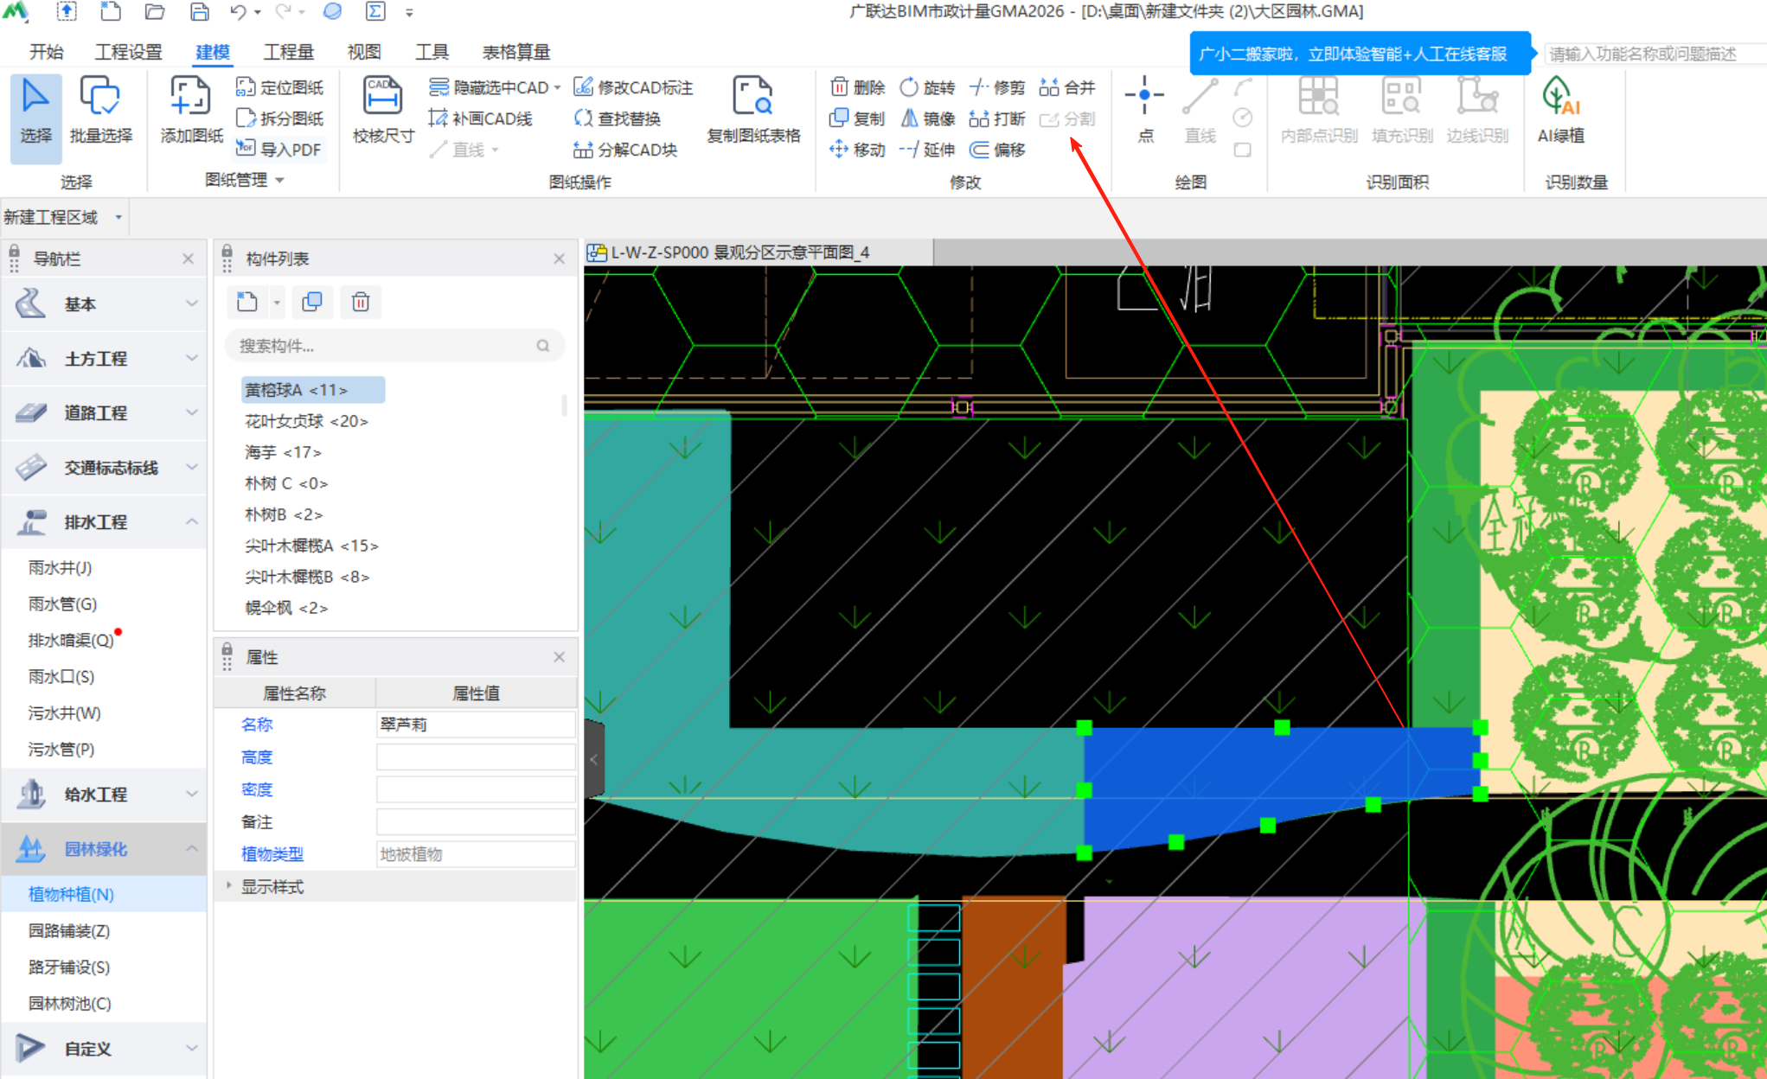Open the 工具 ribbon tab
Viewport: 1767px width, 1079px height.
click(432, 52)
